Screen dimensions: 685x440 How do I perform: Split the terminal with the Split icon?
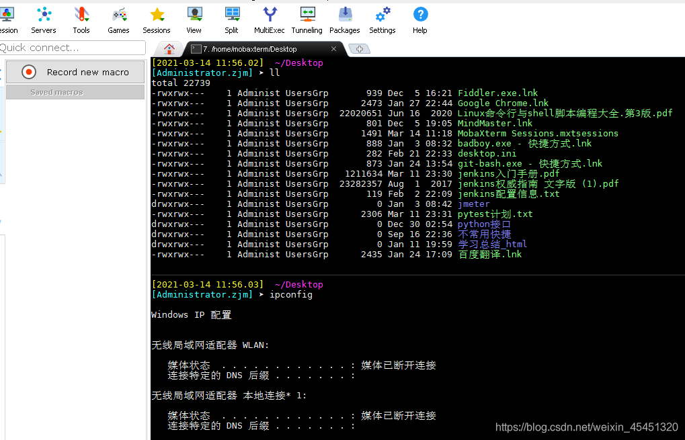pyautogui.click(x=232, y=15)
